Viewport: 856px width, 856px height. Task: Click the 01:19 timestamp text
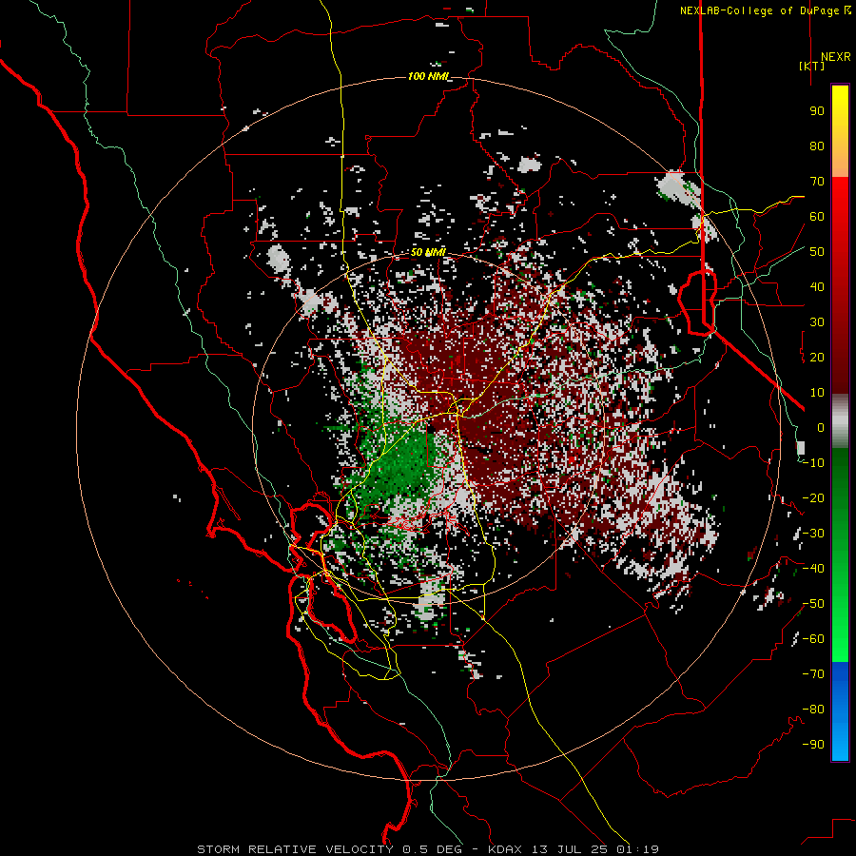637,849
